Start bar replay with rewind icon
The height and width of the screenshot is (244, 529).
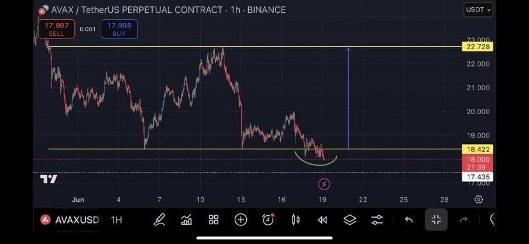[x=322, y=220]
